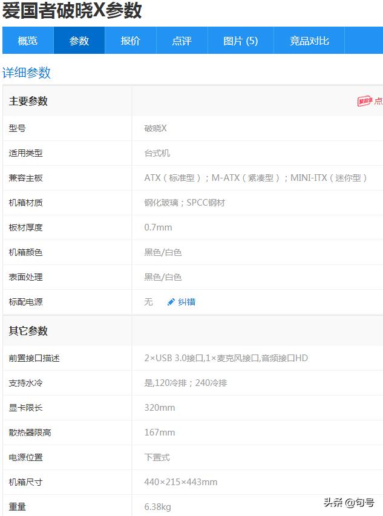383x516 pixels.
Task: Click the 破晓X model value
Action: click(x=155, y=128)
